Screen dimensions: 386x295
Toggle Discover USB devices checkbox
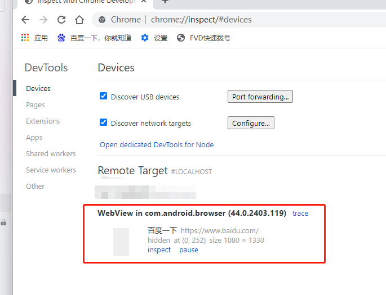(103, 96)
